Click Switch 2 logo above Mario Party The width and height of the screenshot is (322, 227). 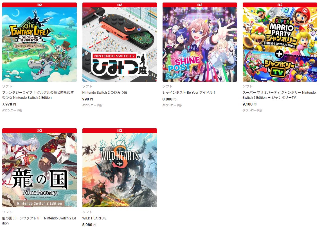(x=280, y=5)
